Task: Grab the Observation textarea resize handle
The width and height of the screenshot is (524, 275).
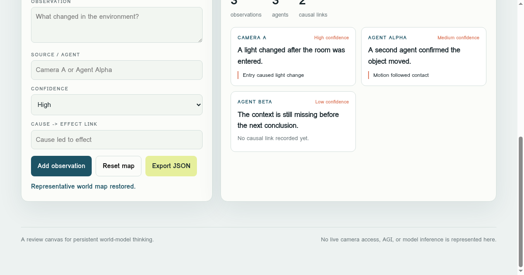Action: coord(200,40)
